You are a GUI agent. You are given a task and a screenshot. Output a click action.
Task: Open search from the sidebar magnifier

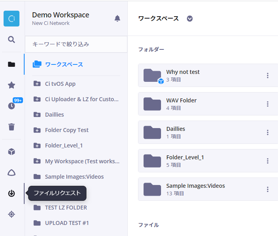[x=12, y=40]
